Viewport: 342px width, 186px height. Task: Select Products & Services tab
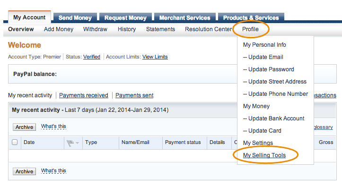[251, 17]
